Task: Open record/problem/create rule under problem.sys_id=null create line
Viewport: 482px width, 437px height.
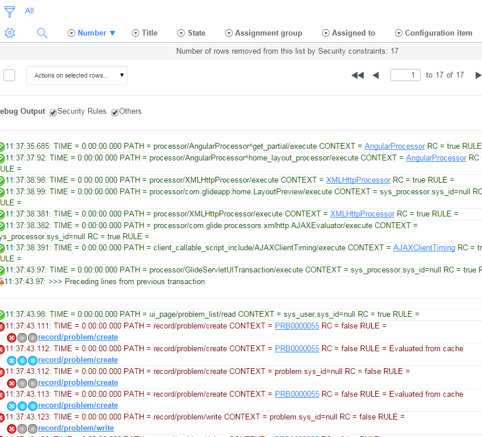Action: [x=78, y=383]
